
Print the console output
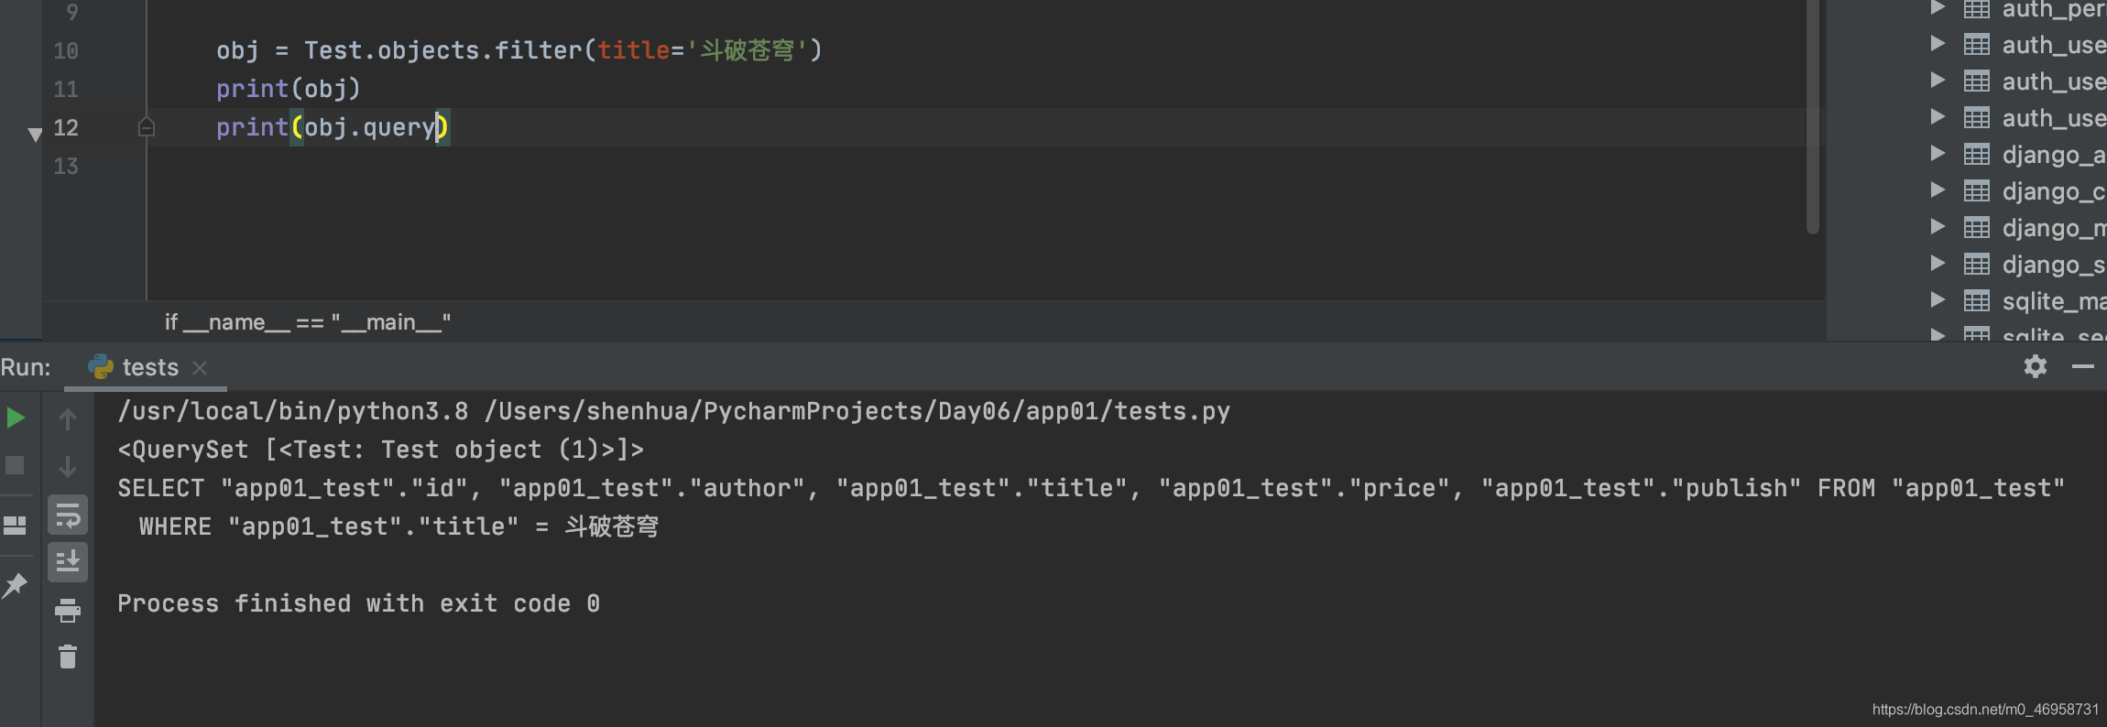coord(68,610)
